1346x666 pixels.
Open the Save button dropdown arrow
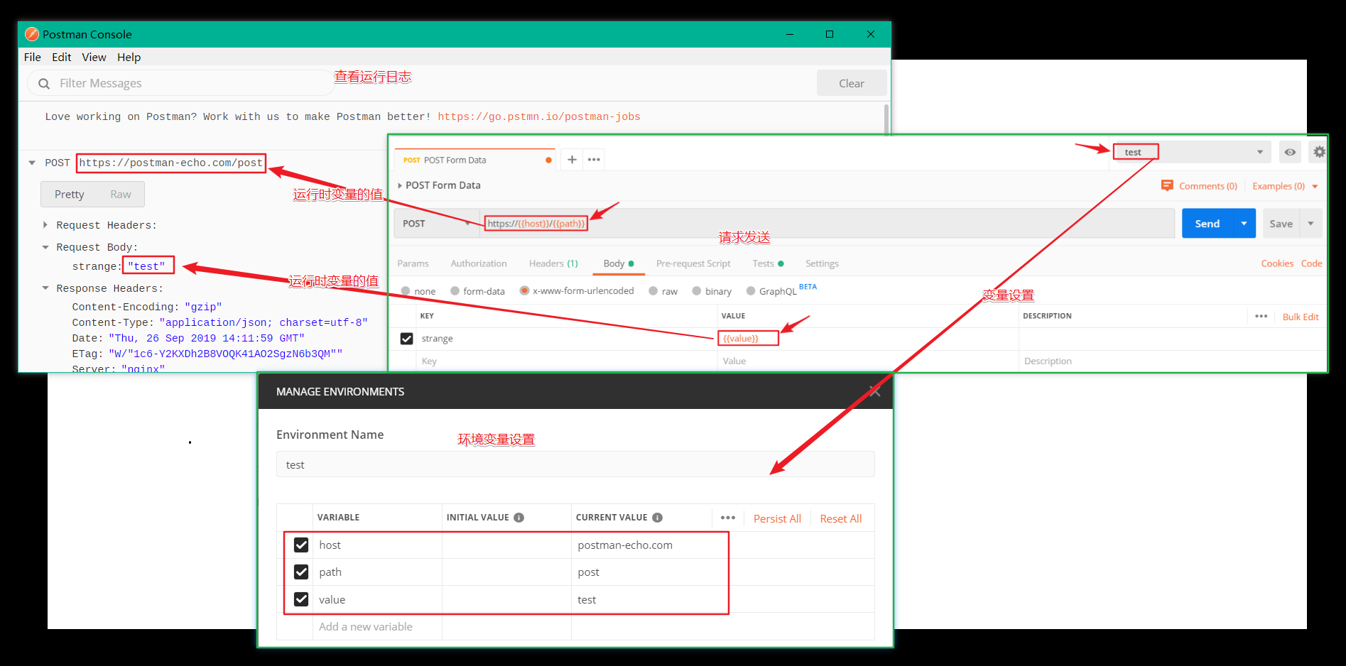coord(1310,224)
